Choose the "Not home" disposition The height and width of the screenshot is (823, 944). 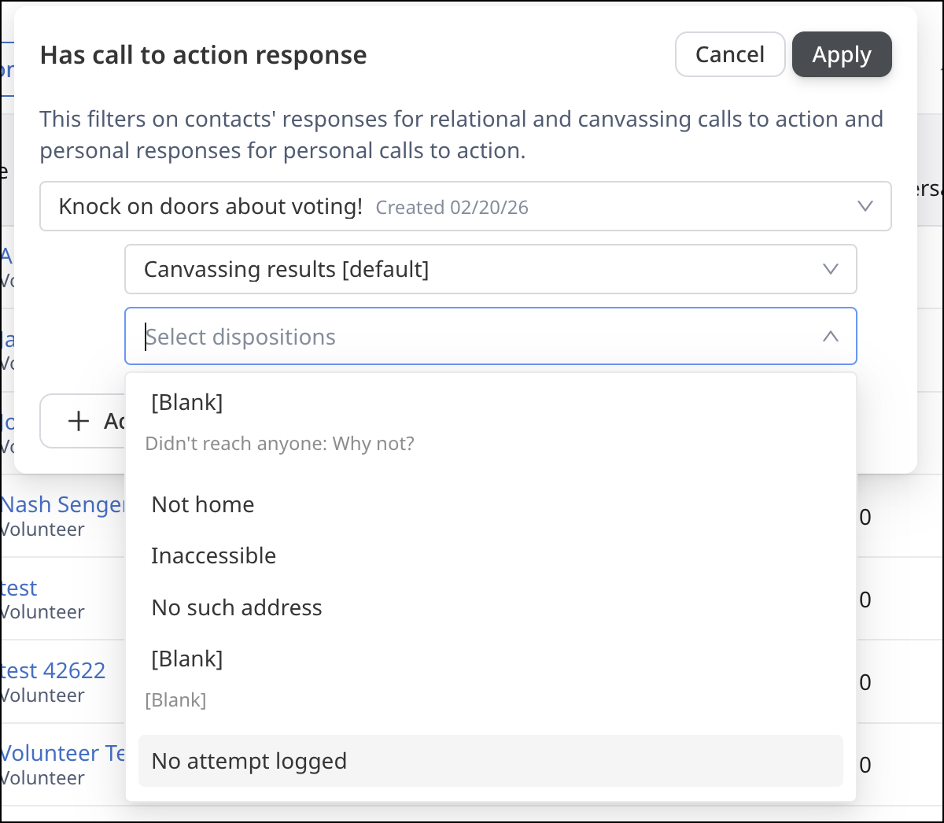pyautogui.click(x=203, y=504)
